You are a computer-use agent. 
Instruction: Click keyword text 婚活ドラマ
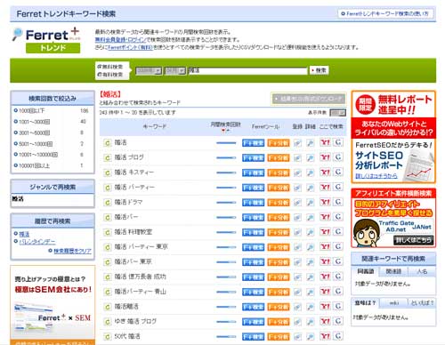[128, 202]
